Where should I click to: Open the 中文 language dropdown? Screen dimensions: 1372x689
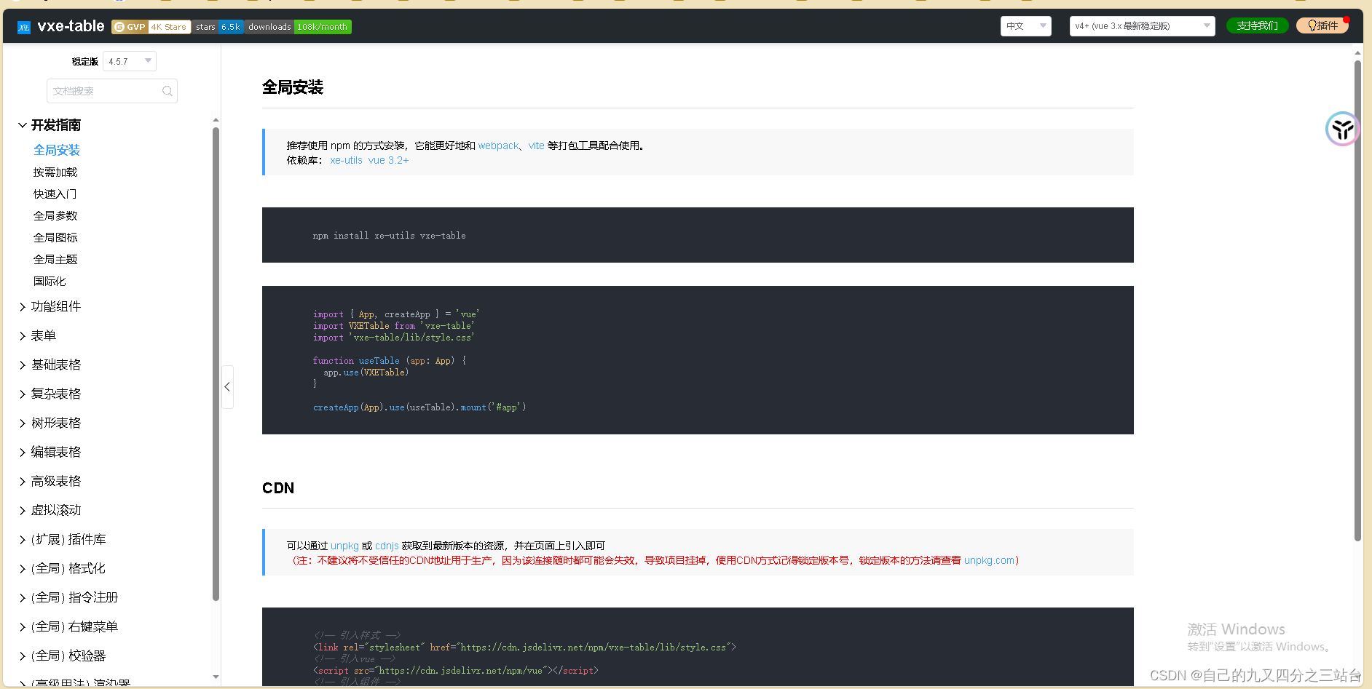1025,26
